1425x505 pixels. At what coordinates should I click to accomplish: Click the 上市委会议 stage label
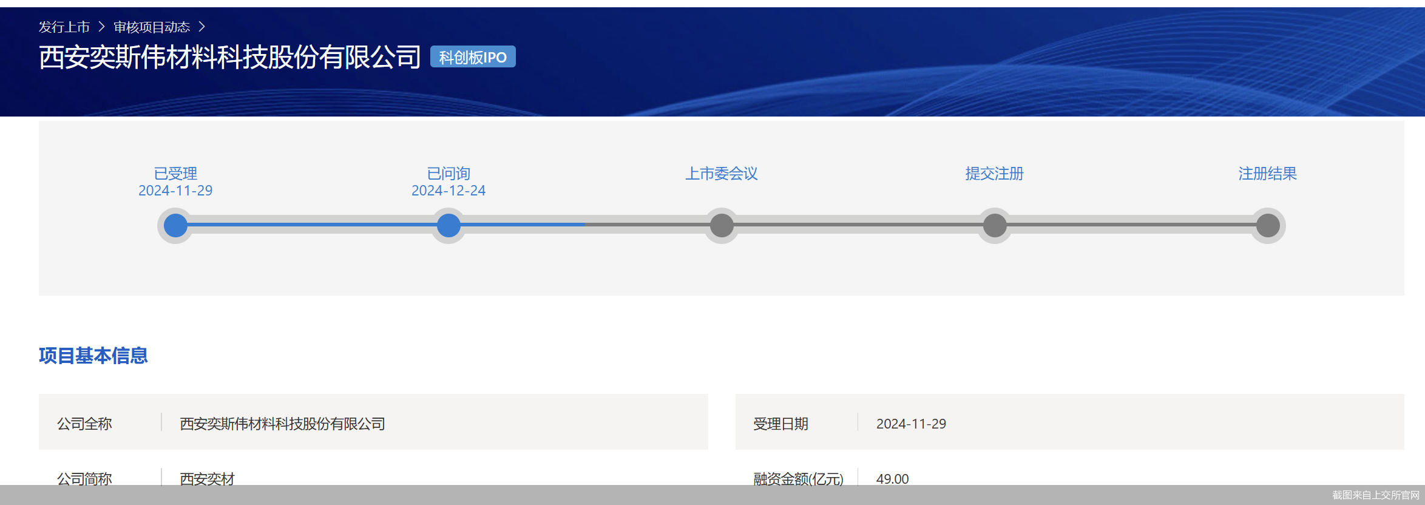(x=722, y=174)
